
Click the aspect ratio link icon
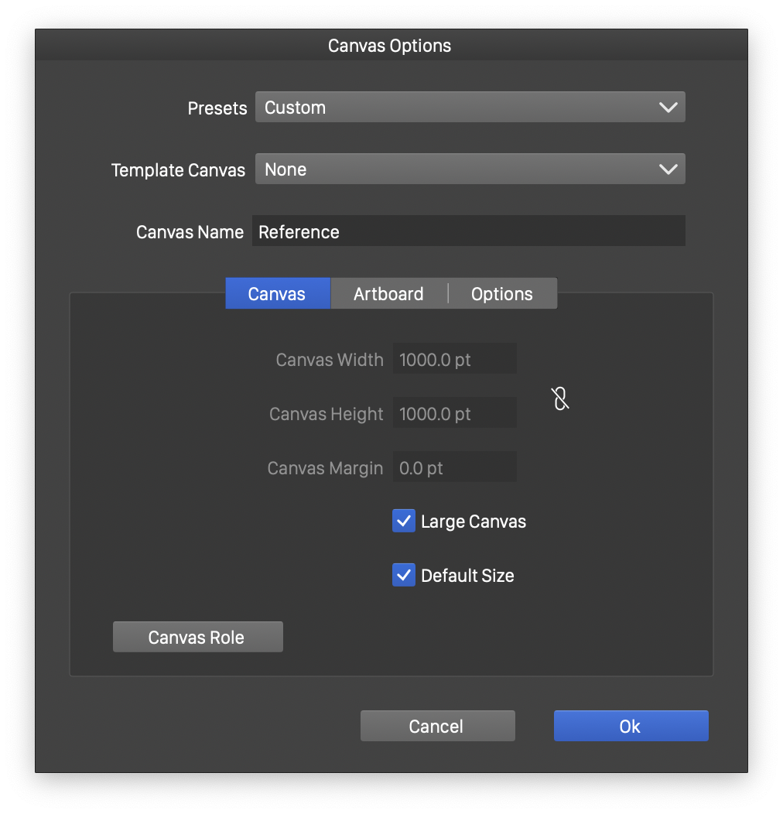pyautogui.click(x=560, y=399)
